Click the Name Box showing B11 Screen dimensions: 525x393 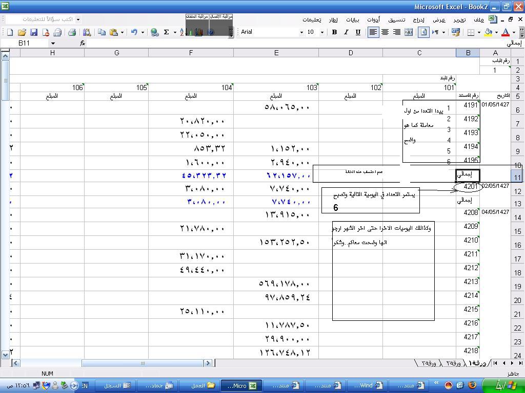[25, 43]
